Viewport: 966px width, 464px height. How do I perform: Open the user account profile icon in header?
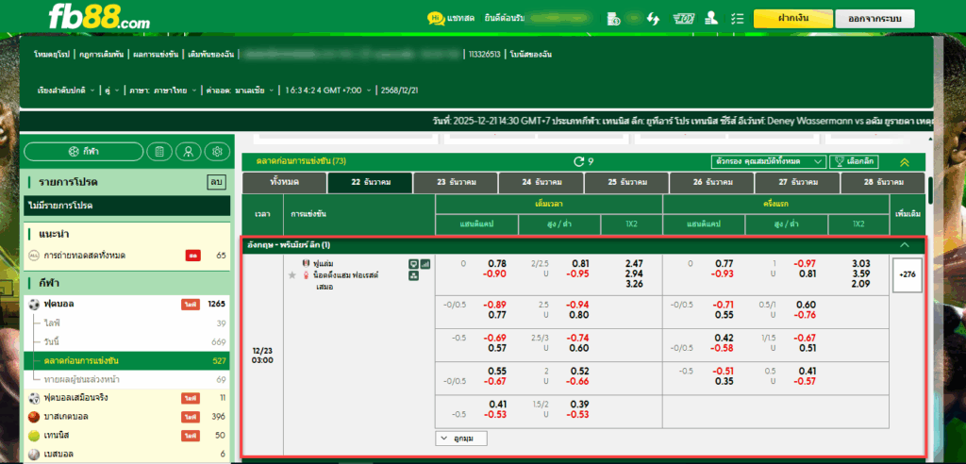(711, 19)
